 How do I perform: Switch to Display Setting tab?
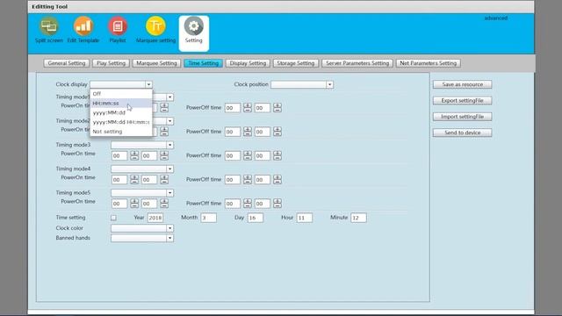pyautogui.click(x=248, y=63)
